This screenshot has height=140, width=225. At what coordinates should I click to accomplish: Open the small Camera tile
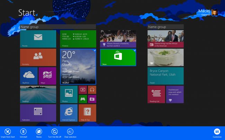click(x=92, y=99)
